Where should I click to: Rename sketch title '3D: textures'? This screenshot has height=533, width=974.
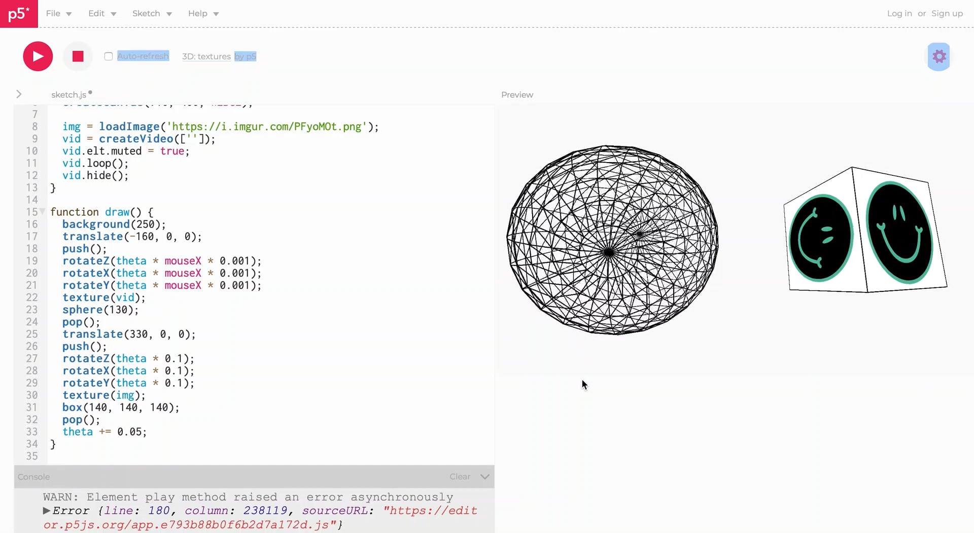coord(206,56)
